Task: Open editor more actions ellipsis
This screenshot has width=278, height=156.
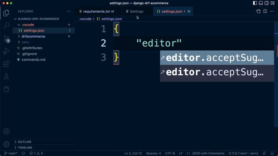Action: click(x=272, y=11)
